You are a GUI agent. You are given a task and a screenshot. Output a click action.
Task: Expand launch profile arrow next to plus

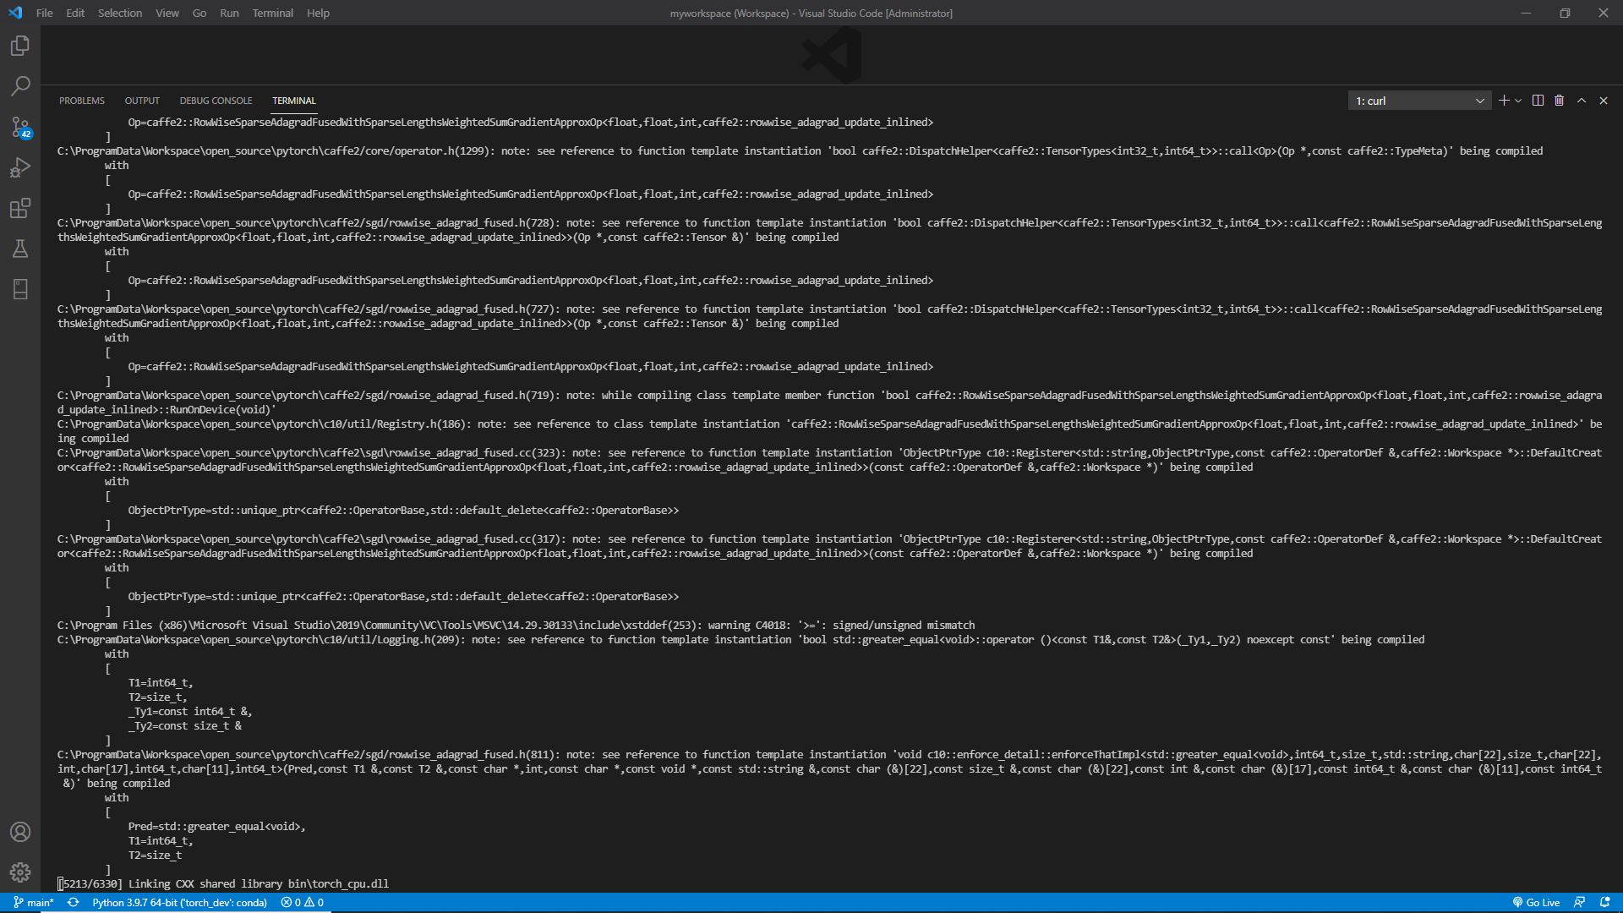[1518, 101]
